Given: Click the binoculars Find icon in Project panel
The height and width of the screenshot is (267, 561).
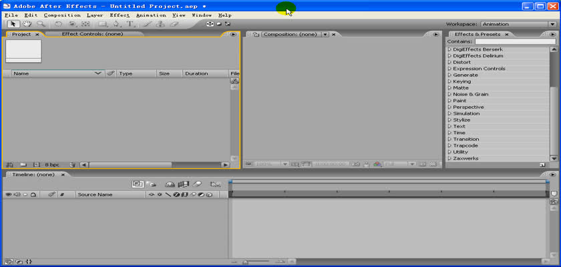Looking at the screenshot, I should click(9, 165).
